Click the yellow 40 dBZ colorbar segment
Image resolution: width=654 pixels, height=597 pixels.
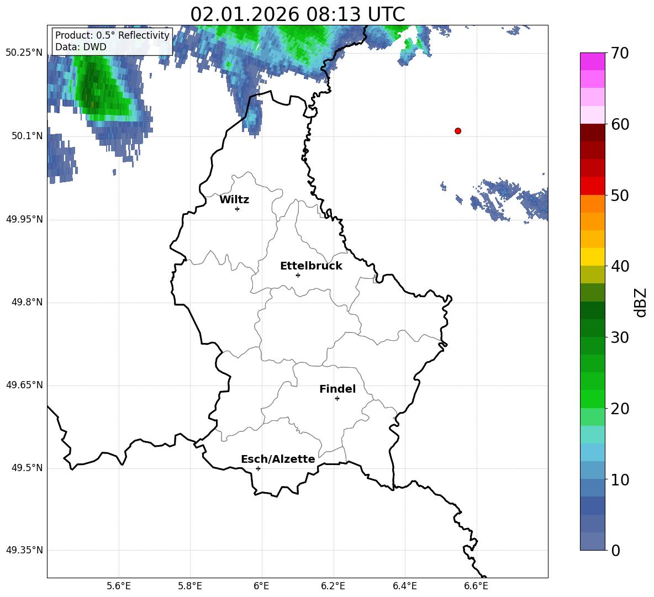pos(592,257)
